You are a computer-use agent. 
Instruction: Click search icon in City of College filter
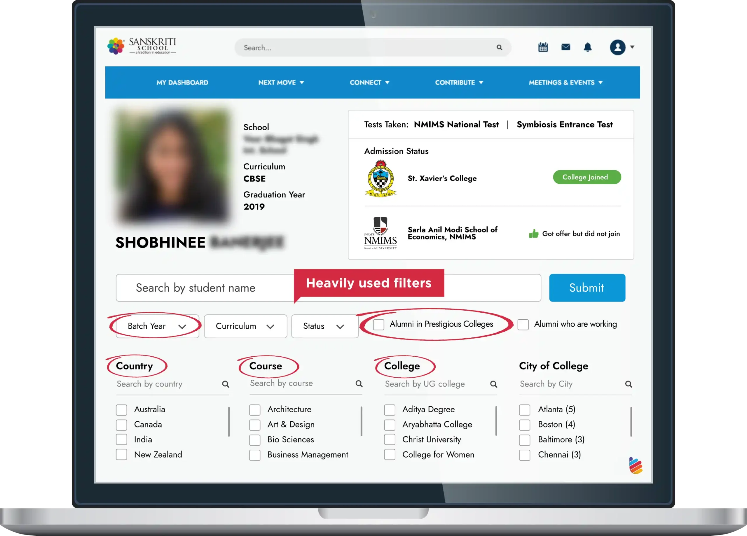629,384
